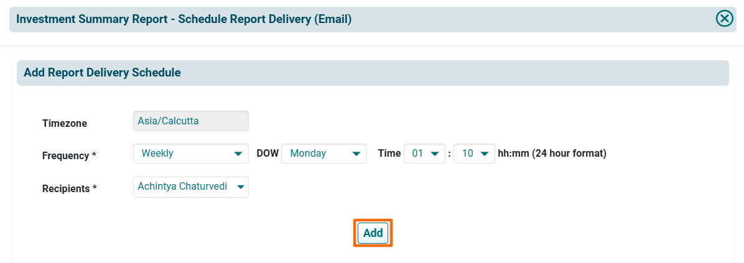Click the arrow icon beside minute 10

[485, 154]
